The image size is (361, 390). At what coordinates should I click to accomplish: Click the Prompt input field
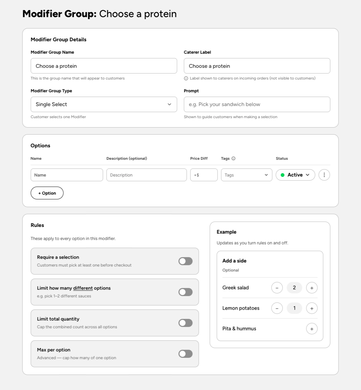(x=257, y=104)
